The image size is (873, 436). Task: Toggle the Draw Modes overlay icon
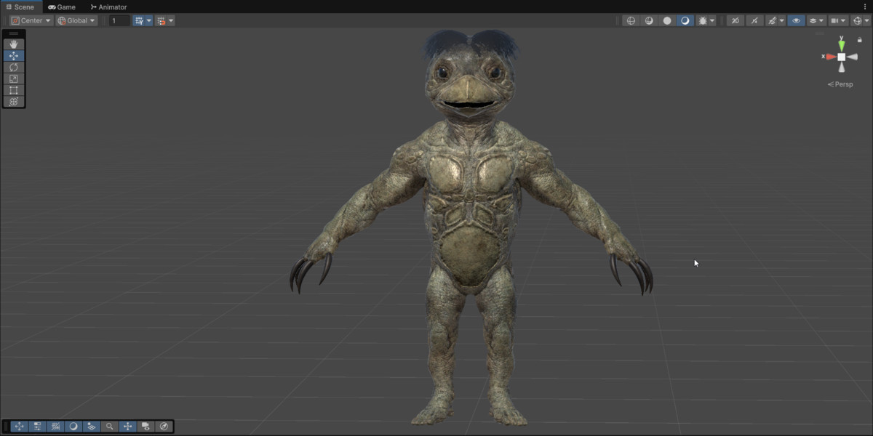(x=73, y=427)
